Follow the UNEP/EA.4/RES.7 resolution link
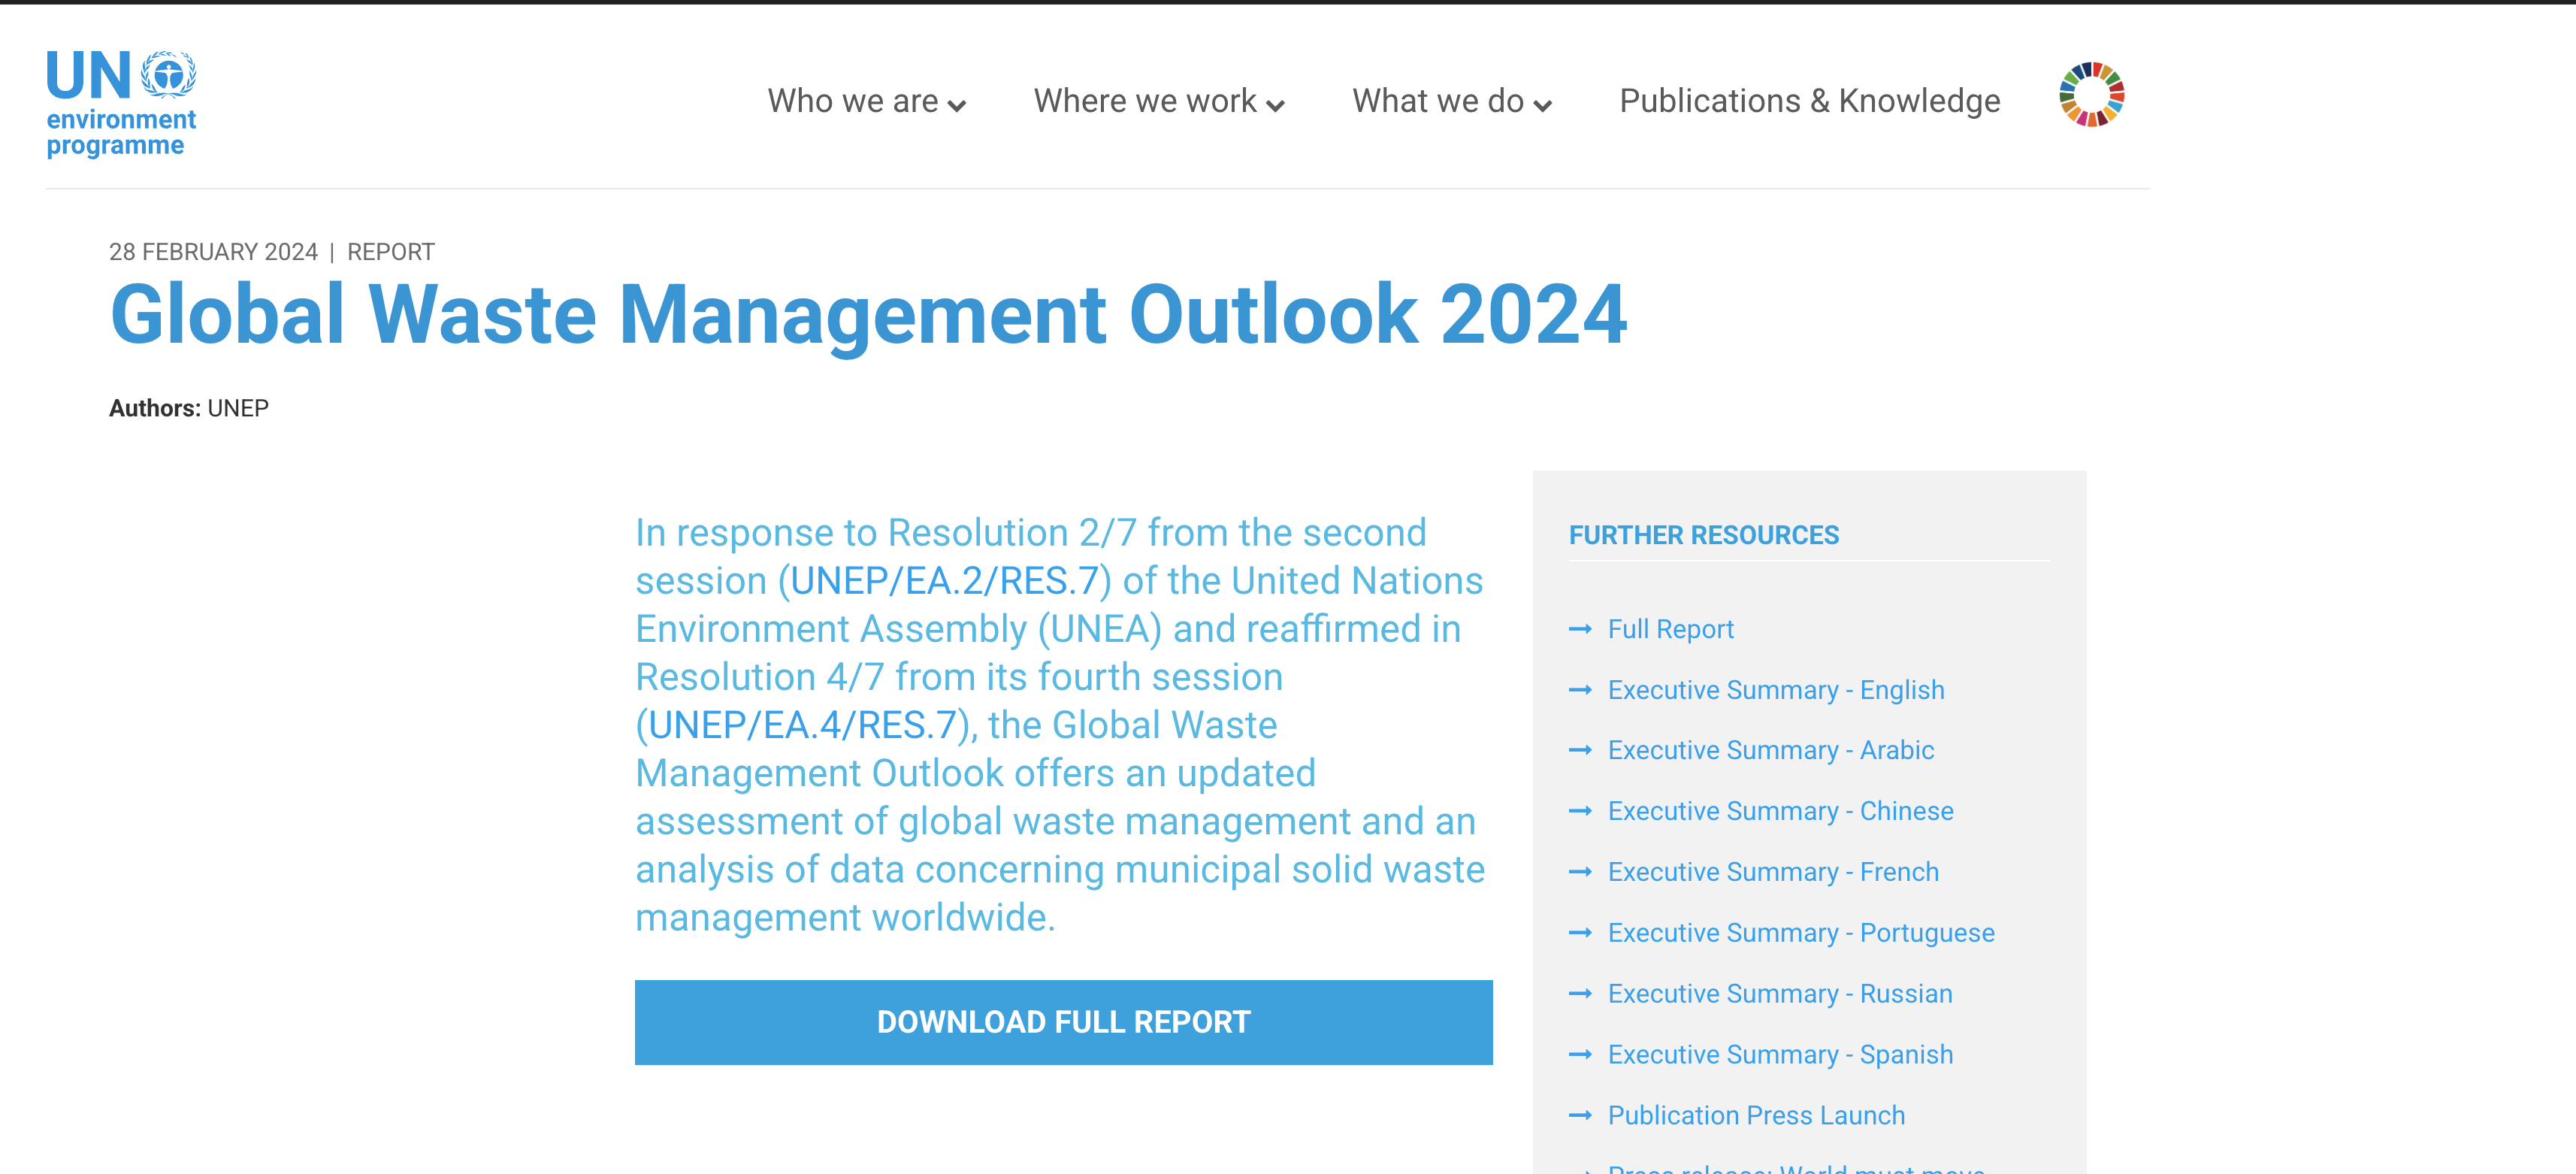 point(803,725)
